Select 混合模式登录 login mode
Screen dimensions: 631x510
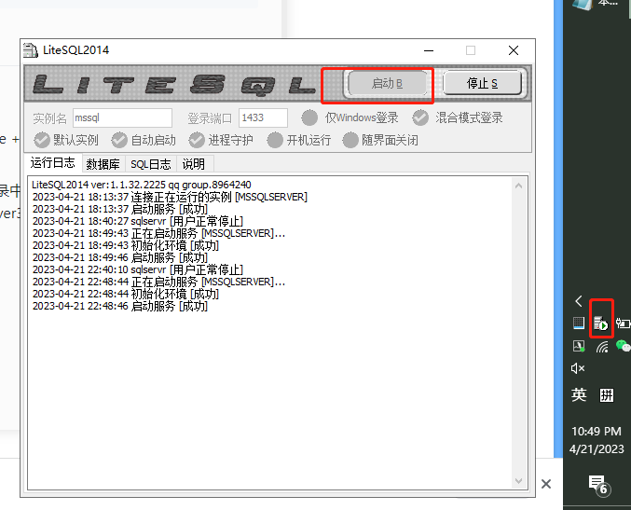coord(420,117)
